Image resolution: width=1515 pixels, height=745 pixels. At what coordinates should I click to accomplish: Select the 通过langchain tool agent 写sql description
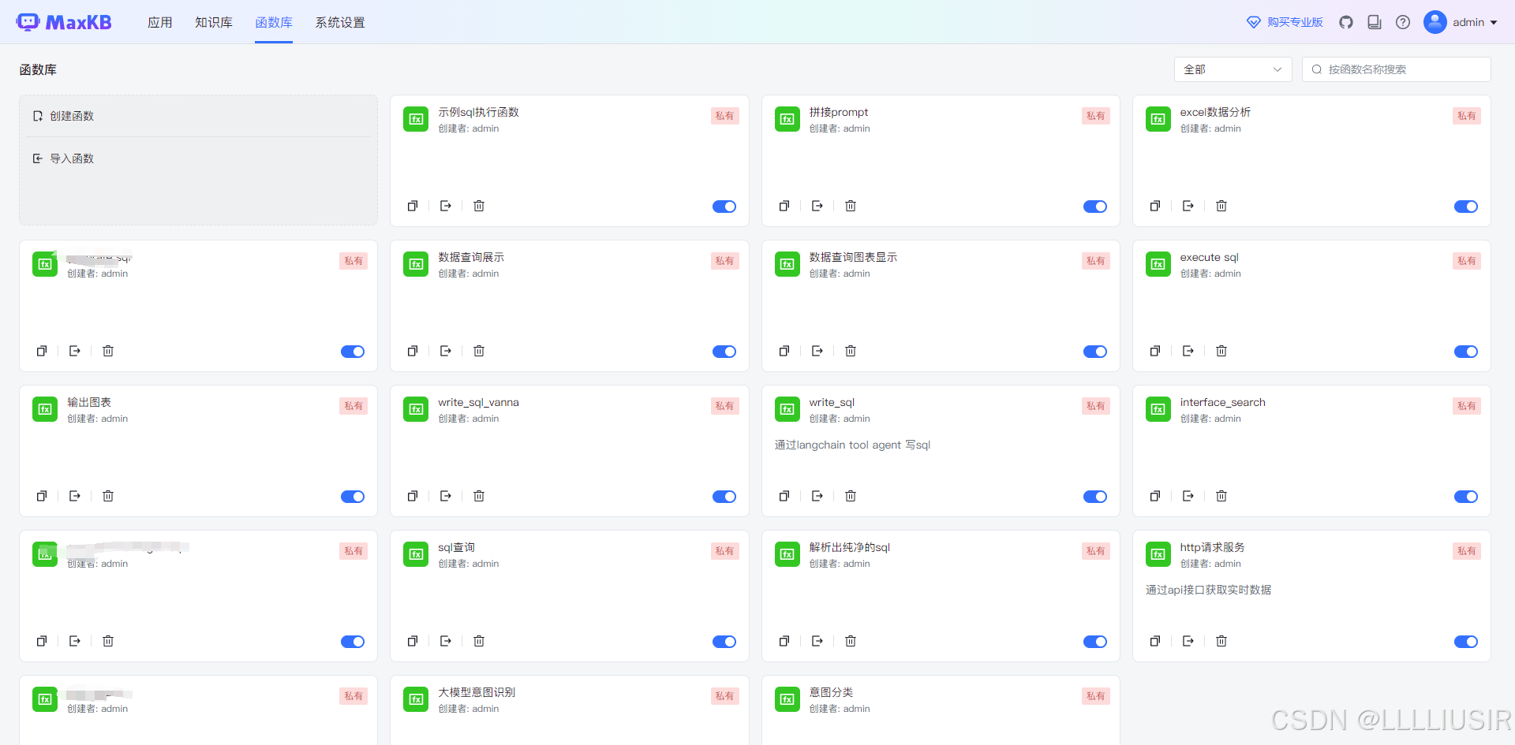(x=852, y=445)
